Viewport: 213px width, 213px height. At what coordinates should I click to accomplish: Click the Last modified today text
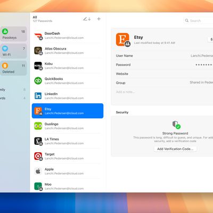point(154,43)
